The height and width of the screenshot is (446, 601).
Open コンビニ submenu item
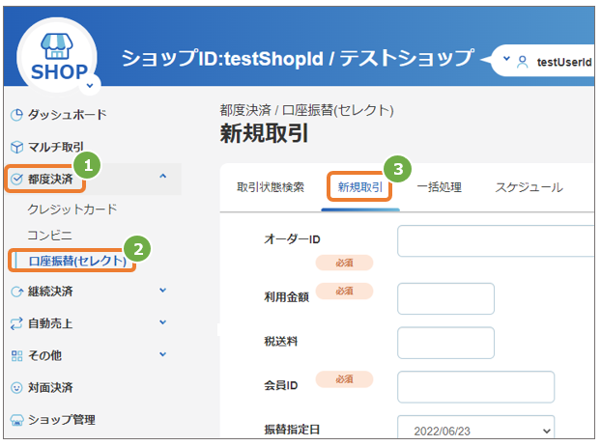[x=50, y=235]
